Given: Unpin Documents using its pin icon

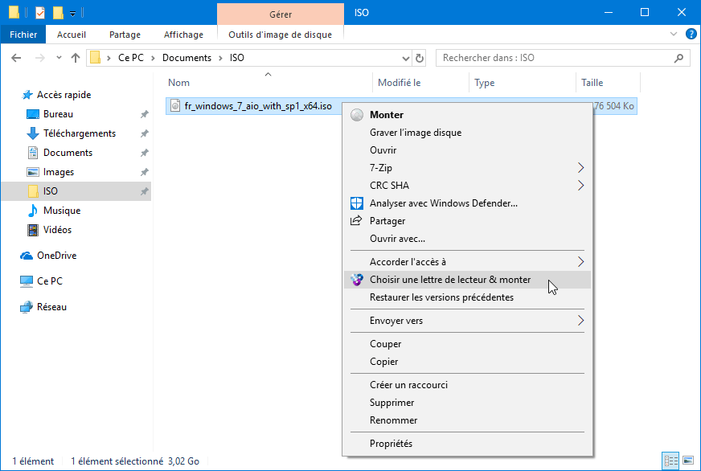Looking at the screenshot, I should [x=144, y=153].
